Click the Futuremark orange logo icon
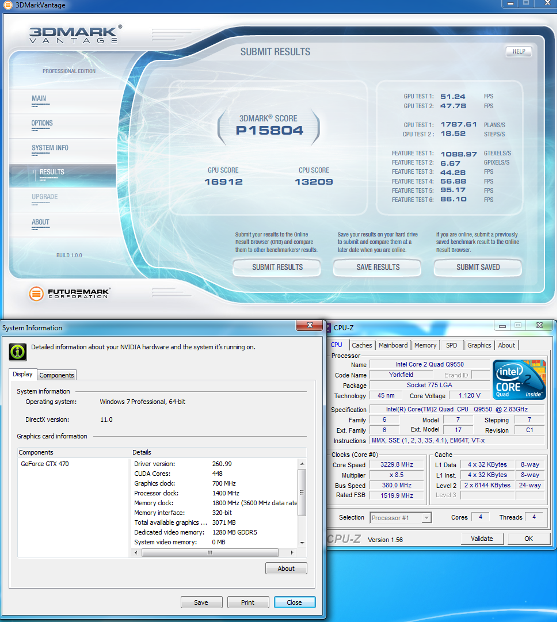560x622 pixels. click(36, 293)
